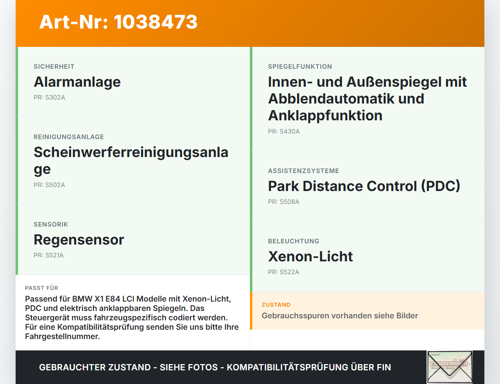Select Park Distance Control (PDC) title

pyautogui.click(x=364, y=186)
